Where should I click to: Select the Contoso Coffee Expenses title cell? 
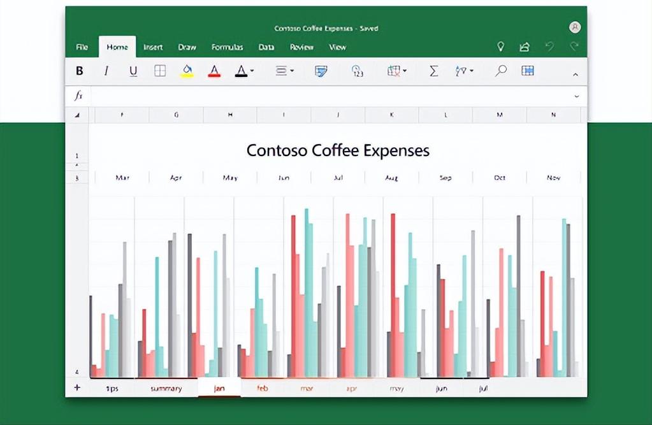pos(338,150)
